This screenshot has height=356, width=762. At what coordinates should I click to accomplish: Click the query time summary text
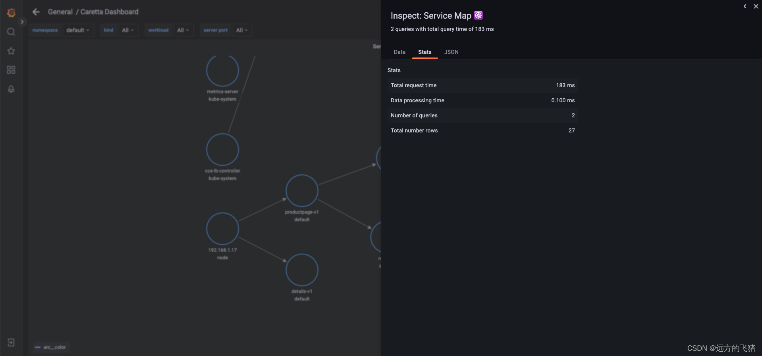(x=442, y=29)
